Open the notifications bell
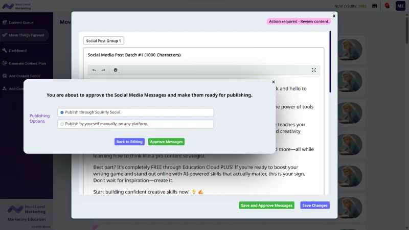 pyautogui.click(x=387, y=6)
